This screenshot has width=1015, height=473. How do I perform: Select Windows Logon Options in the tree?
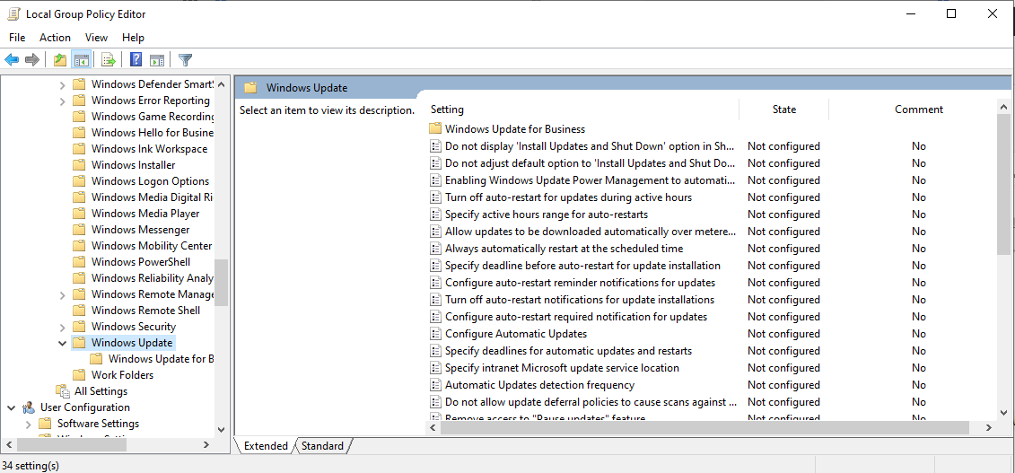[150, 180]
